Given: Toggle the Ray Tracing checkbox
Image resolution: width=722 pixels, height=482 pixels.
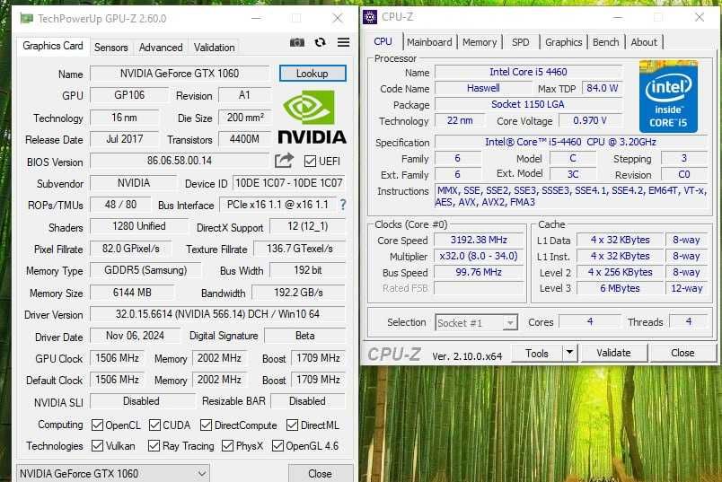Looking at the screenshot, I should (154, 445).
